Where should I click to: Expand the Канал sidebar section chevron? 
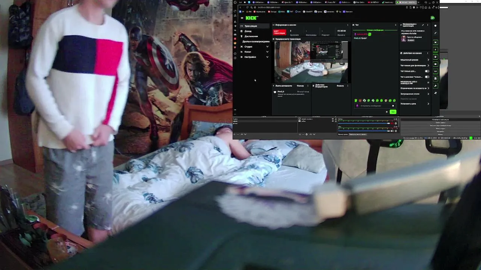[267, 52]
